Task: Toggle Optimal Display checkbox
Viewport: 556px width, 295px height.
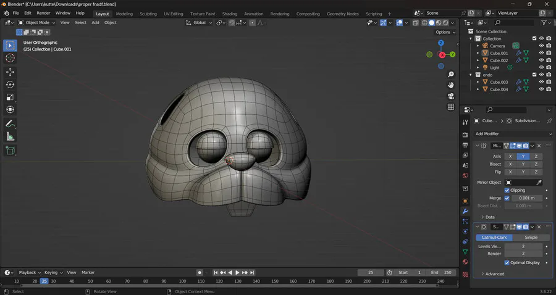Action: pos(507,262)
